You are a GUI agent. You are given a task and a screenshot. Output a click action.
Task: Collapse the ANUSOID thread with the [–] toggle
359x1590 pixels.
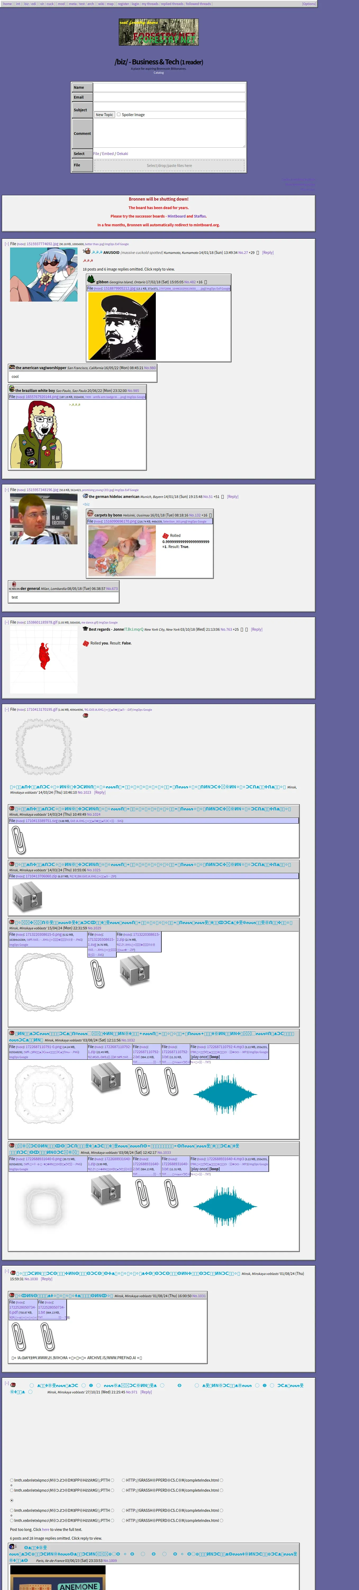point(7,244)
